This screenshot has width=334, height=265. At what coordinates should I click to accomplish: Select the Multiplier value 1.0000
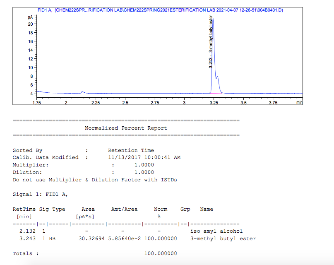pos(143,164)
